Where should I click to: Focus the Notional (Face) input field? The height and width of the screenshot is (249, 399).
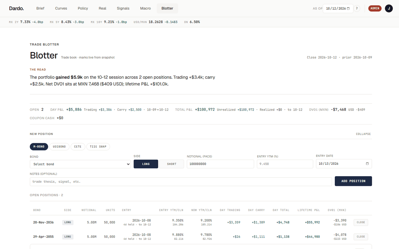tap(220, 164)
